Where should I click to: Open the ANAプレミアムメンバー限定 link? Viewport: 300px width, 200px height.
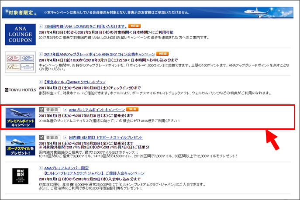click(66, 168)
